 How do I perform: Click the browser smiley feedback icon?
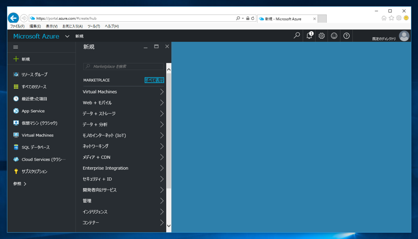406,18
